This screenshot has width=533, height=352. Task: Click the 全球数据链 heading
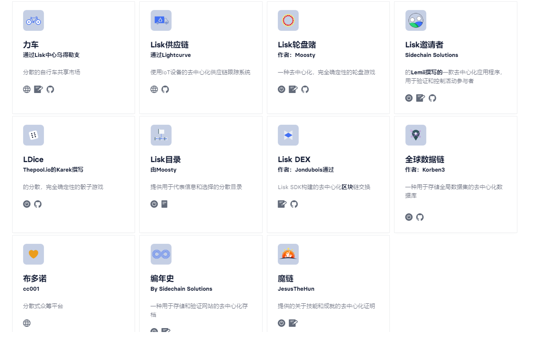click(x=425, y=159)
